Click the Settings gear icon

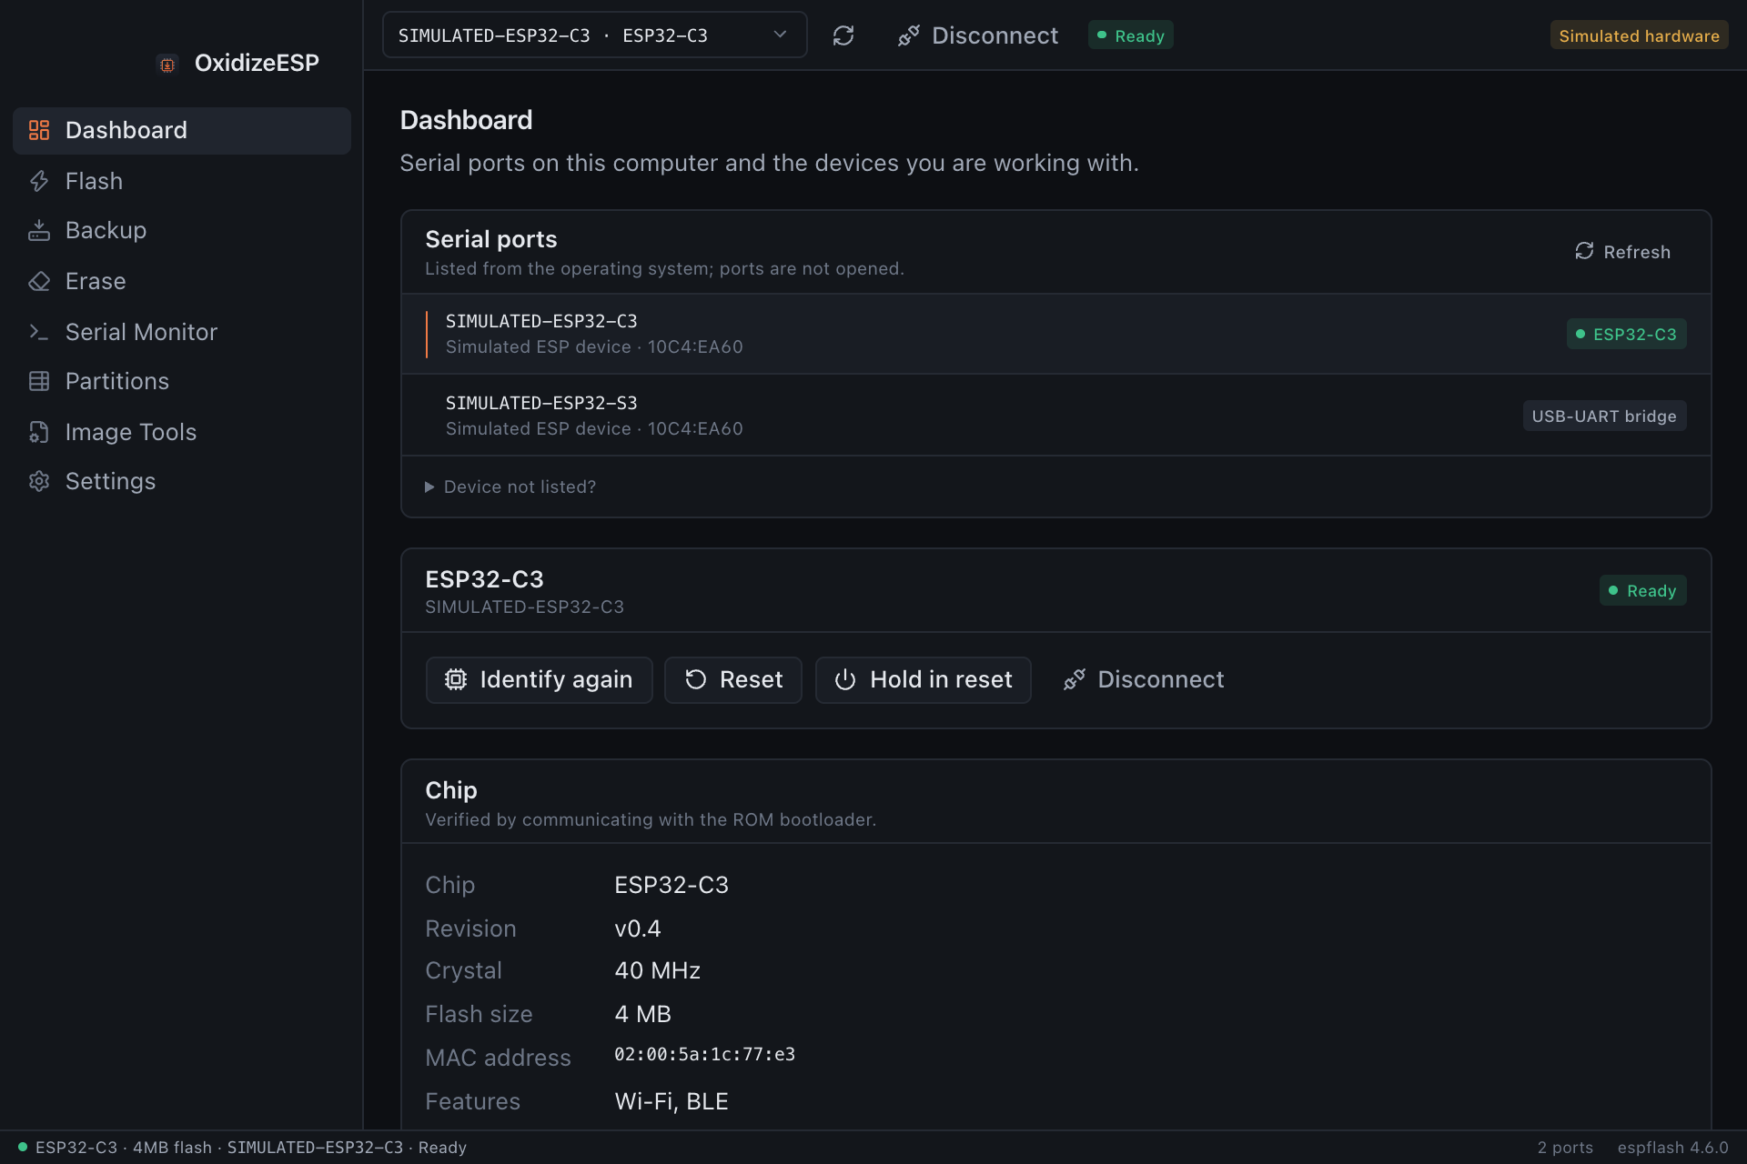pyautogui.click(x=39, y=481)
